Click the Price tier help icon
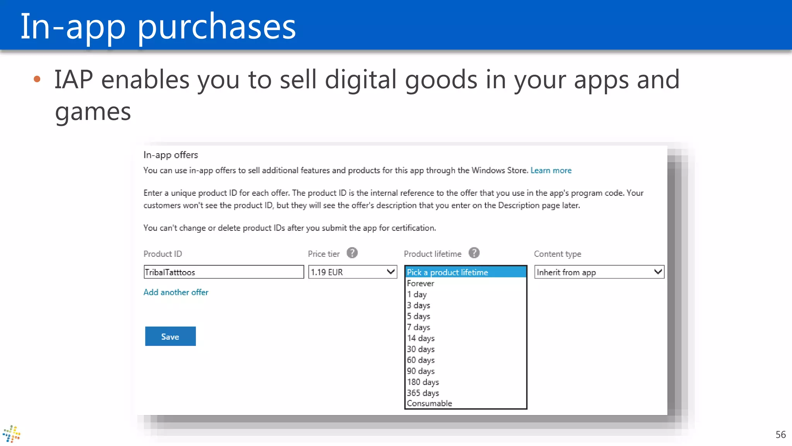Screen dimensions: 792x446 click(352, 253)
